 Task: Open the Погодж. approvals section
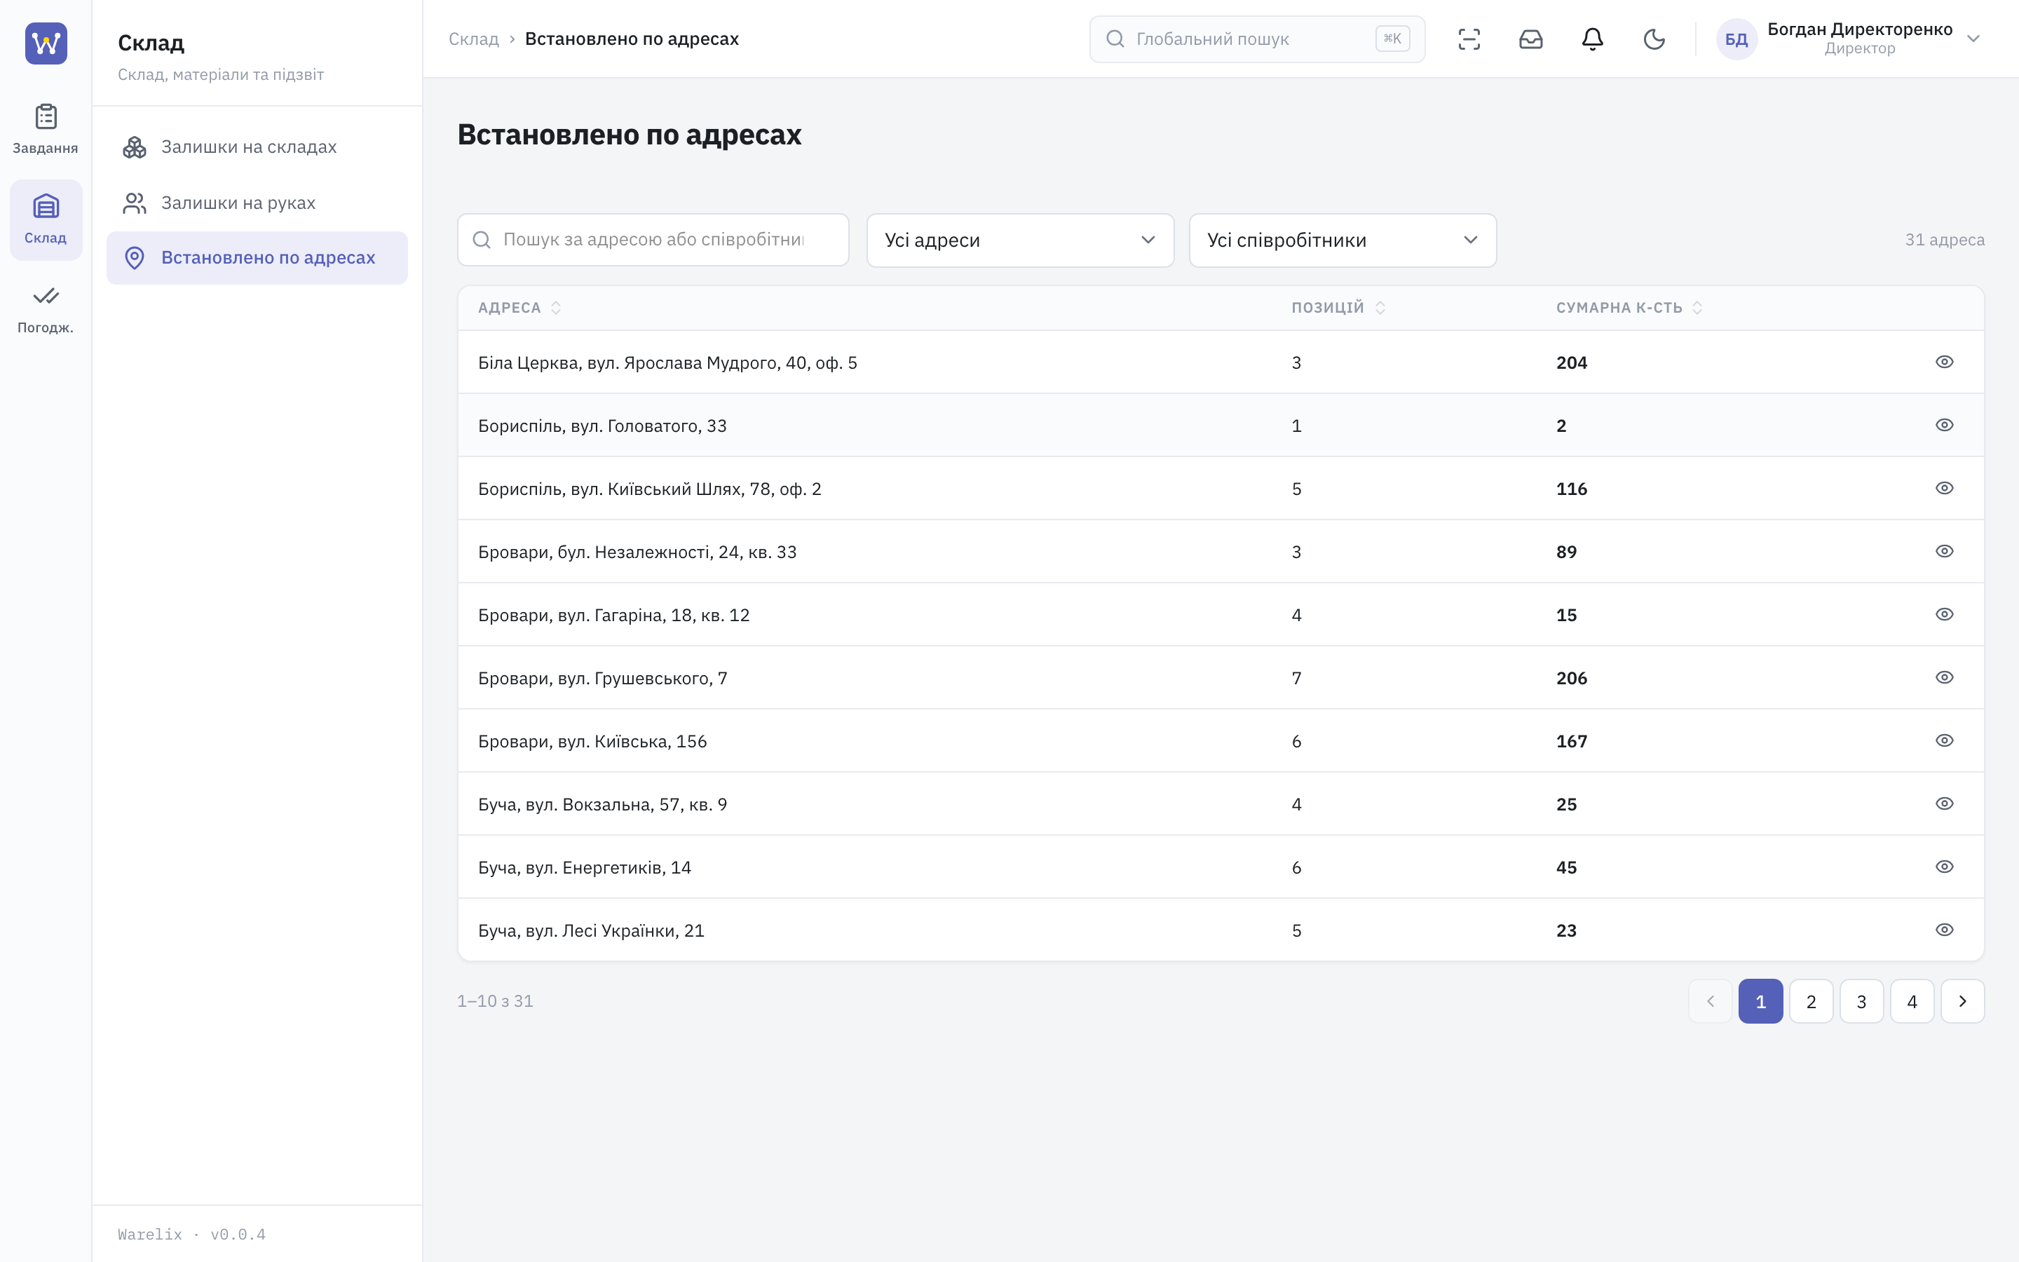(x=46, y=310)
